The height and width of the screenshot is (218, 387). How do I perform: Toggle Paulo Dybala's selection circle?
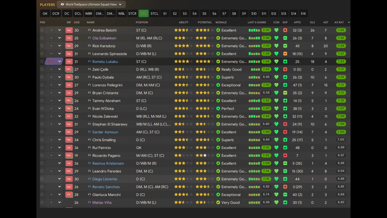point(42,77)
